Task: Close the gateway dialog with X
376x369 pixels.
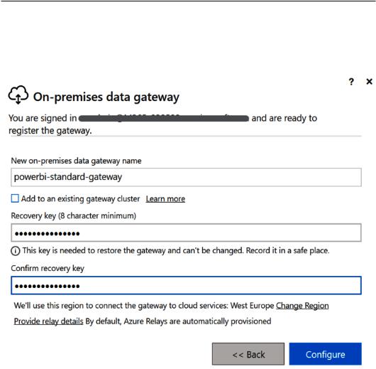Action: pyautogui.click(x=370, y=82)
